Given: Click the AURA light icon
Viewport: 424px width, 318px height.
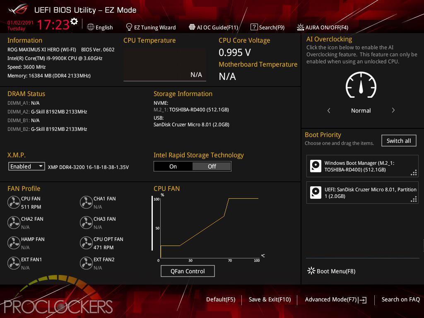Looking at the screenshot, I should coord(301,27).
